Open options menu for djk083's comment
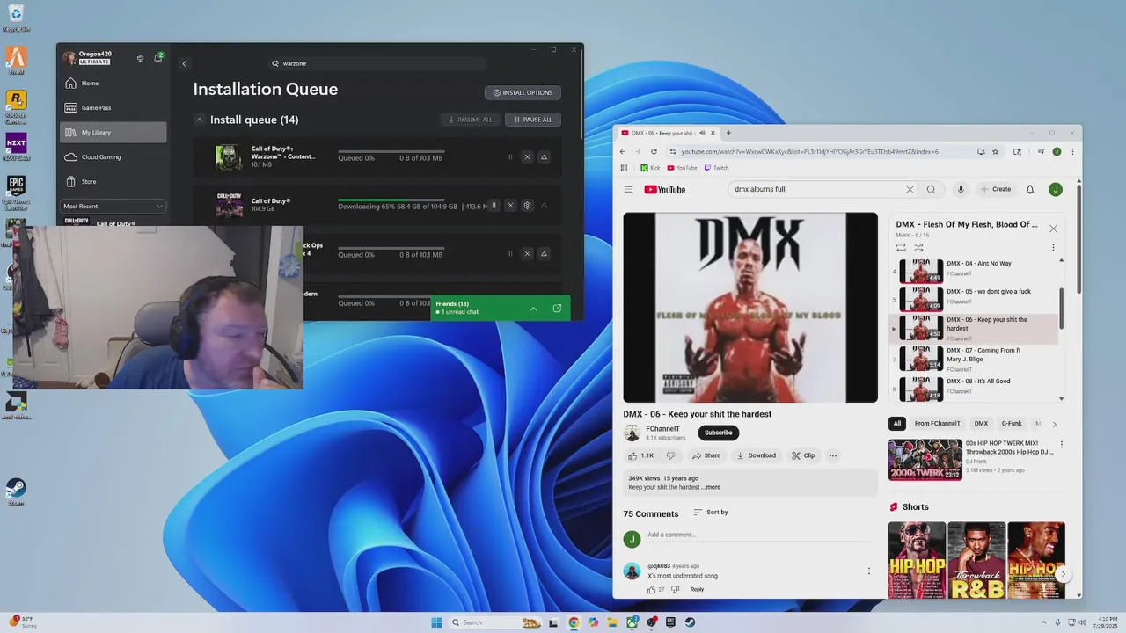Image resolution: width=1126 pixels, height=633 pixels. coord(869,571)
